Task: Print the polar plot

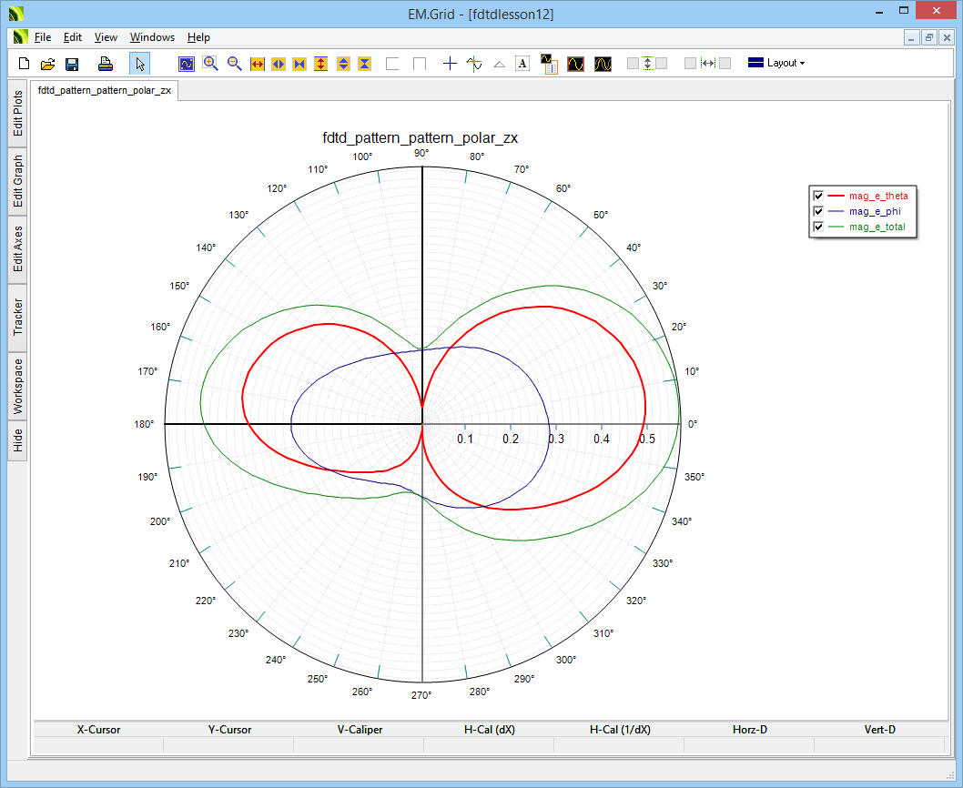Action: tap(106, 64)
